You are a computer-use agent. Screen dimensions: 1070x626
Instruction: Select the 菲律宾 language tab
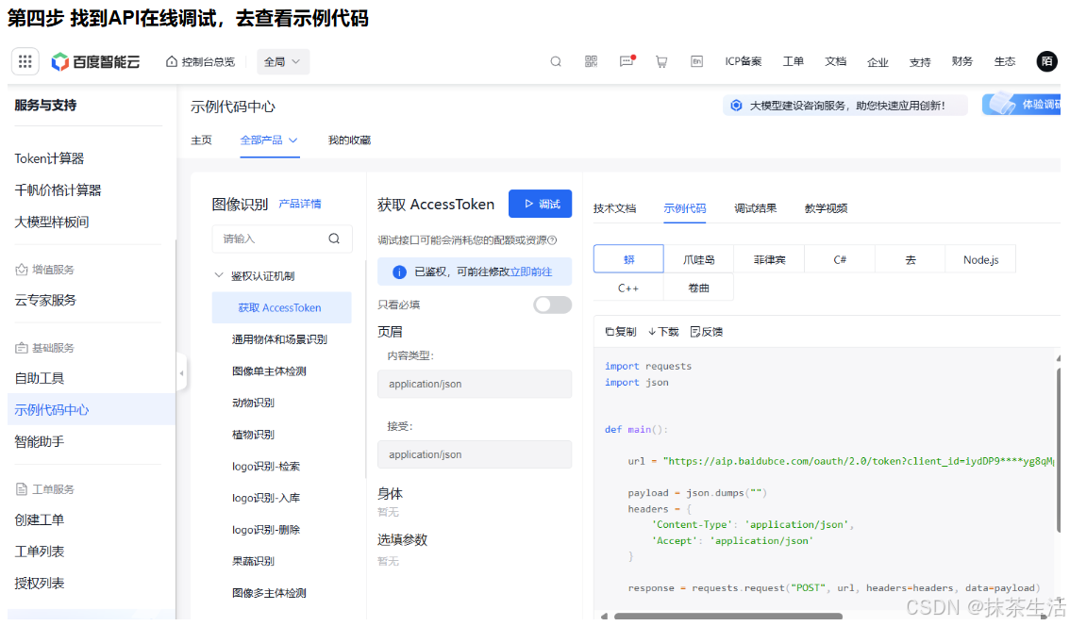point(769,259)
